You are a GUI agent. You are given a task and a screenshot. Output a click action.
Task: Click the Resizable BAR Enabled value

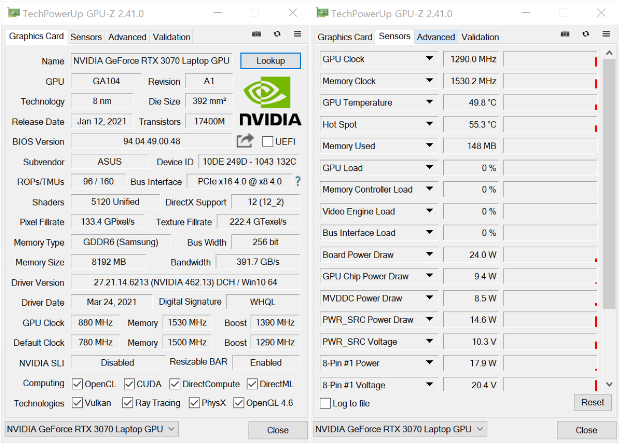click(x=266, y=362)
